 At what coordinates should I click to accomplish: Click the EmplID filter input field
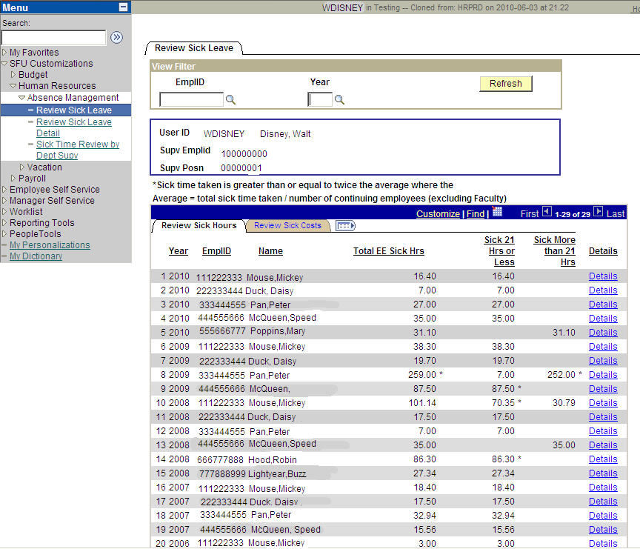pos(191,99)
